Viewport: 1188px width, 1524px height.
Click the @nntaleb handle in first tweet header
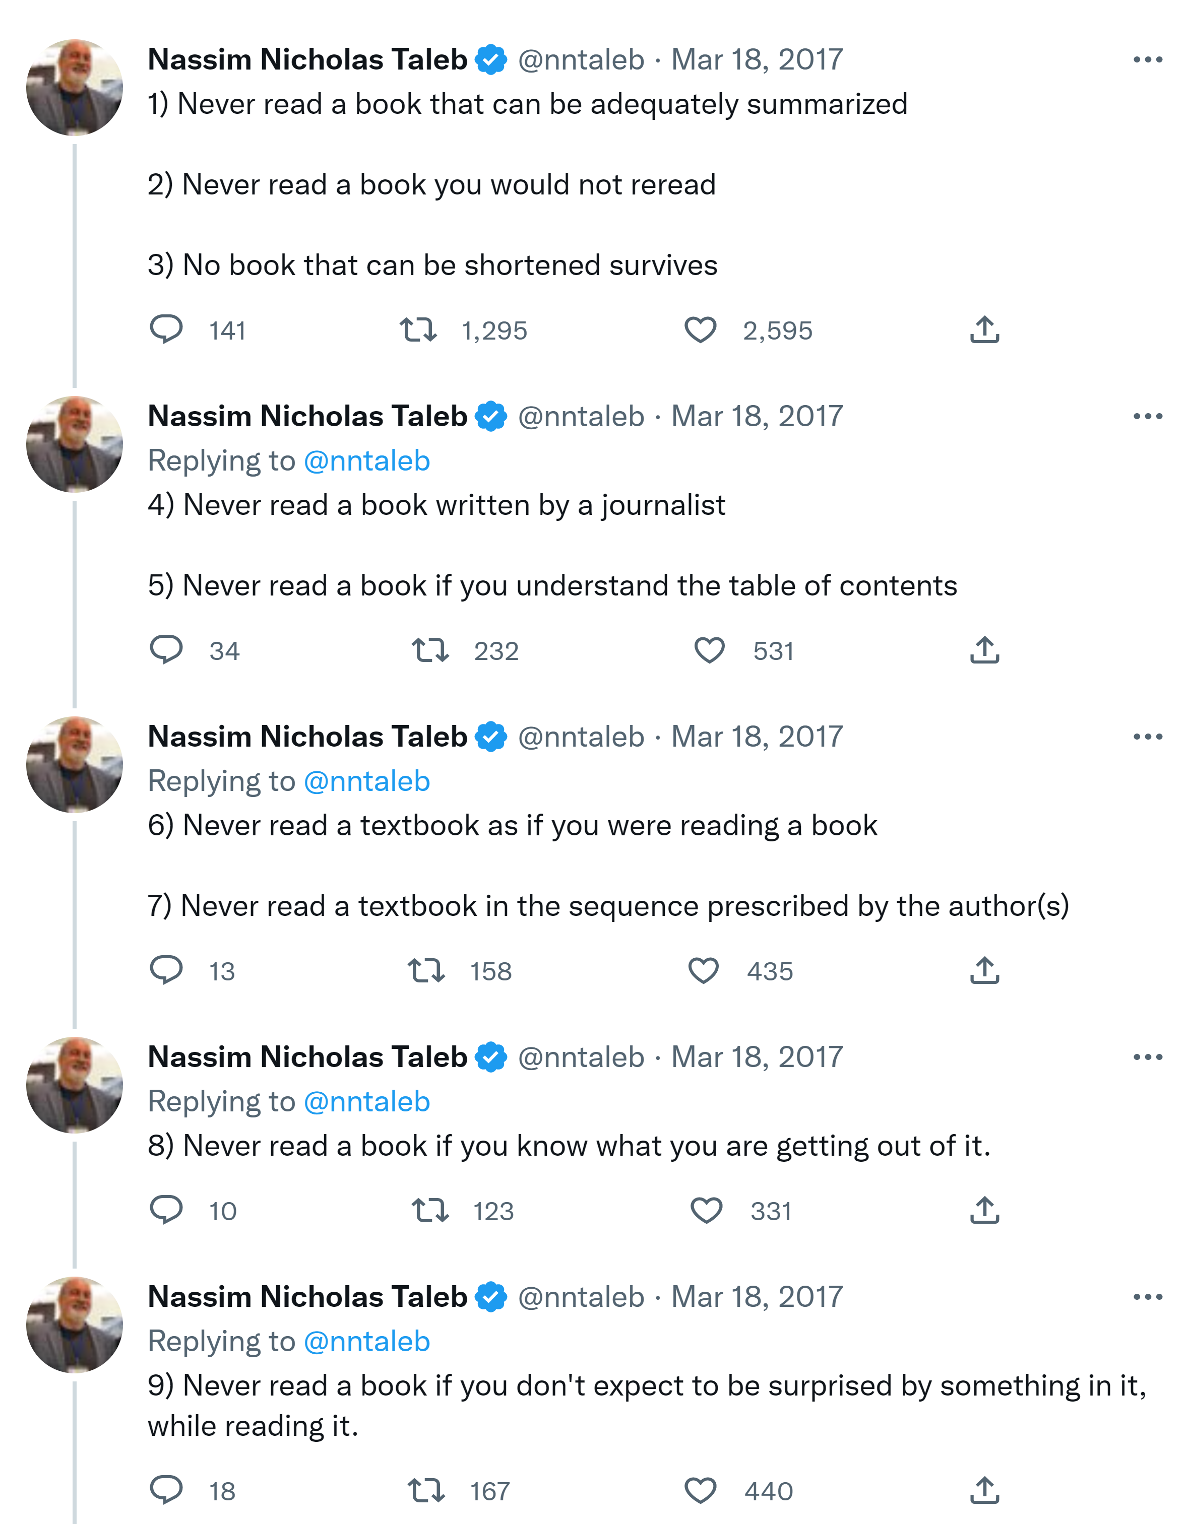point(581,60)
